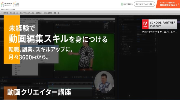The width and height of the screenshot is (180, 100).
Task: Open the LINEで相談する link
Action: click(x=127, y=4)
